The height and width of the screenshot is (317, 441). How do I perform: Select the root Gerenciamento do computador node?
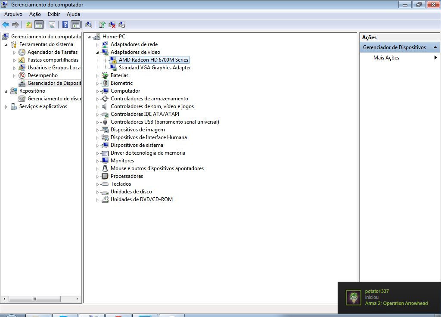coord(46,37)
